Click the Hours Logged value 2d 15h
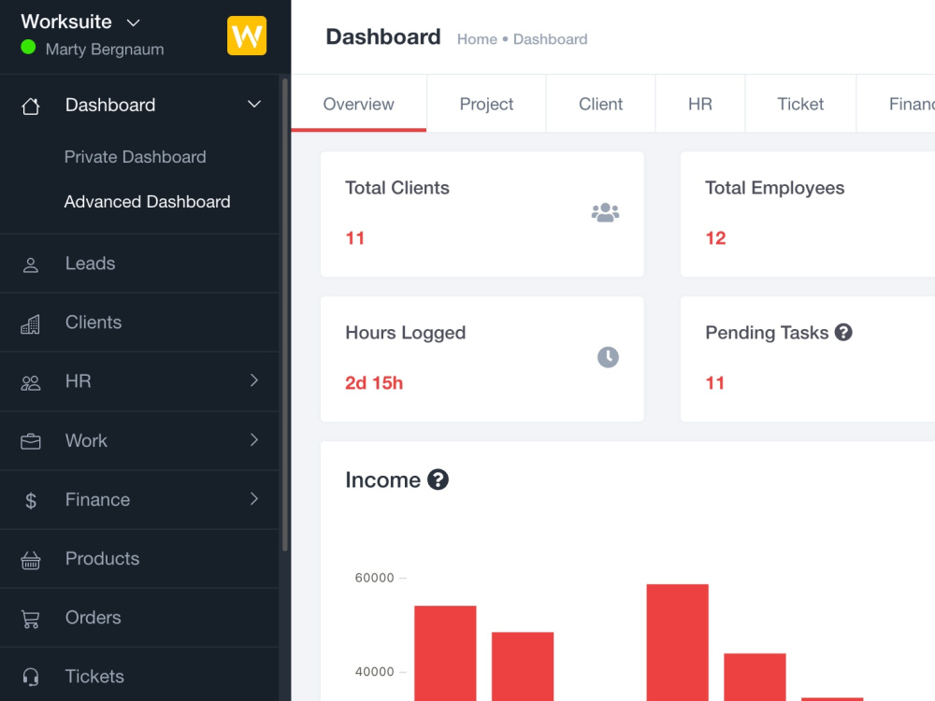 coord(374,382)
